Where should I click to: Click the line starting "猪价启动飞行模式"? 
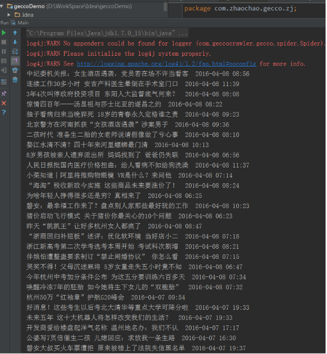click(129, 216)
